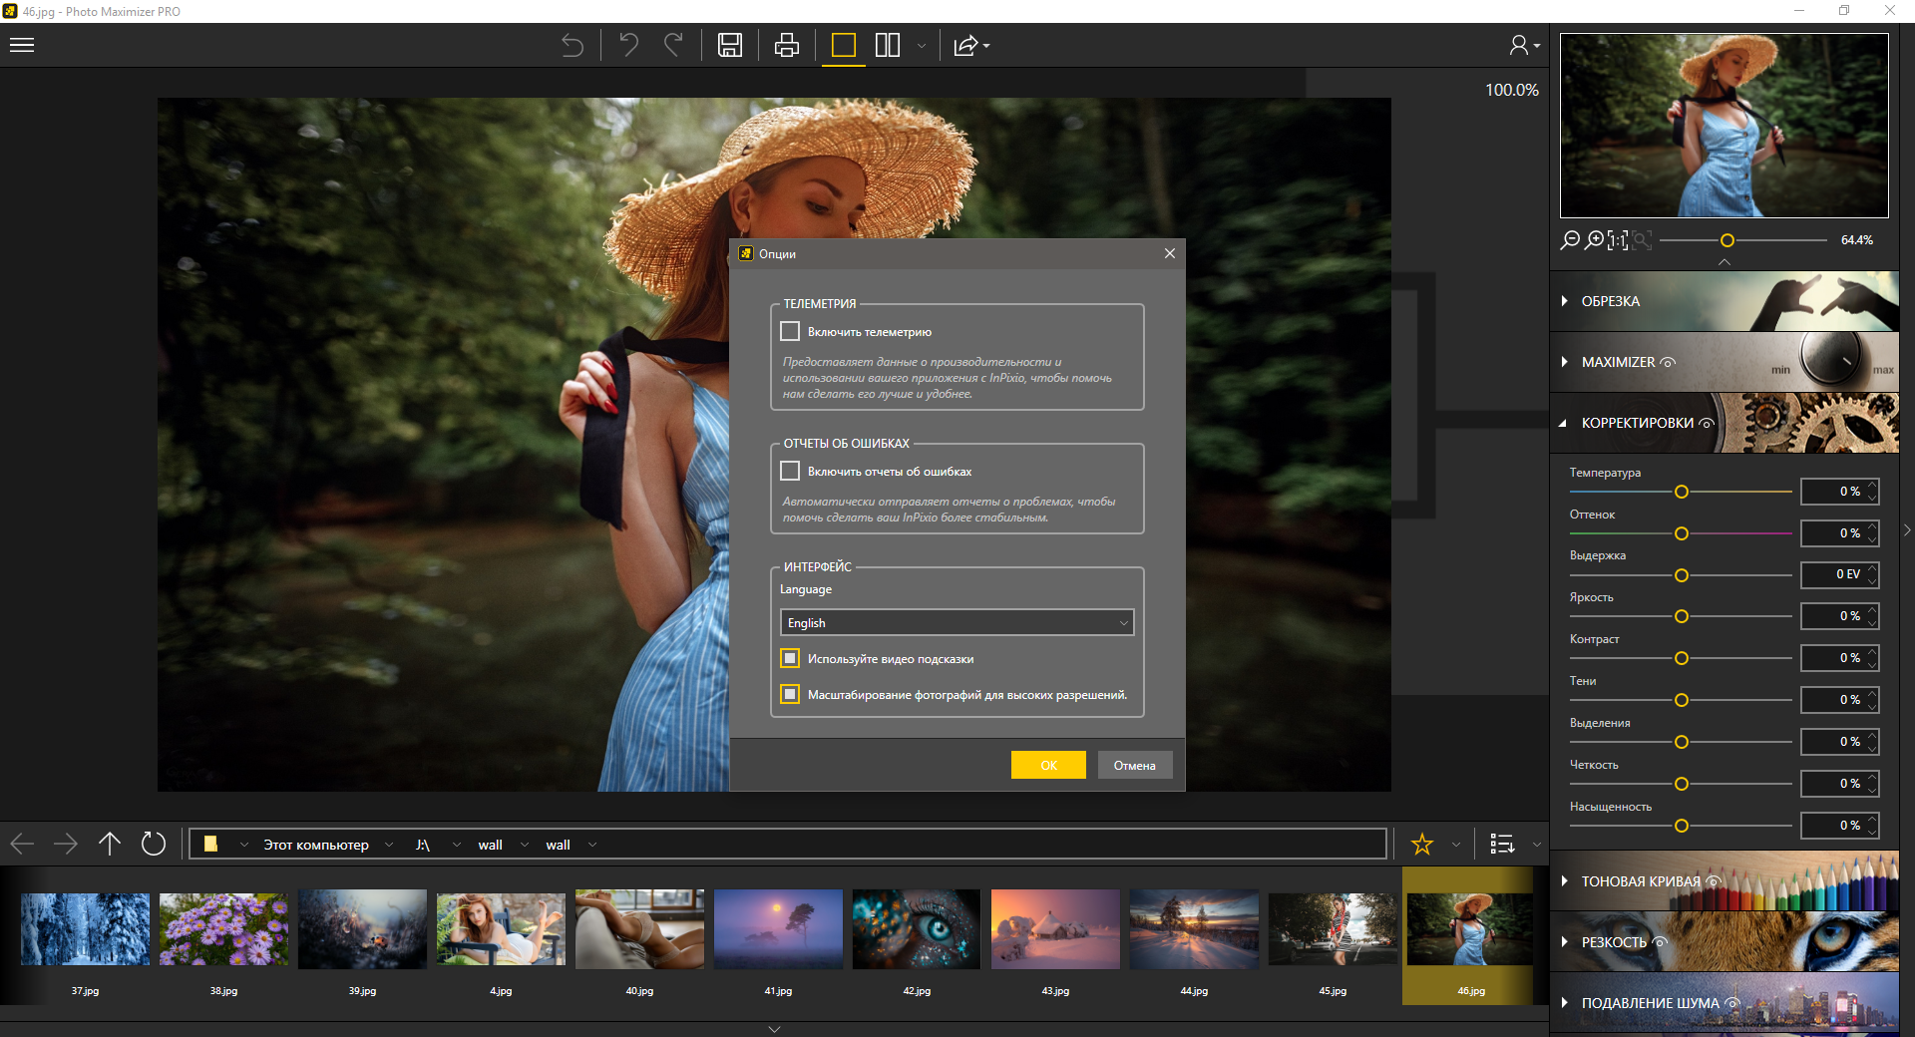Image resolution: width=1915 pixels, height=1037 pixels.
Task: Undo the last action
Action: click(628, 45)
